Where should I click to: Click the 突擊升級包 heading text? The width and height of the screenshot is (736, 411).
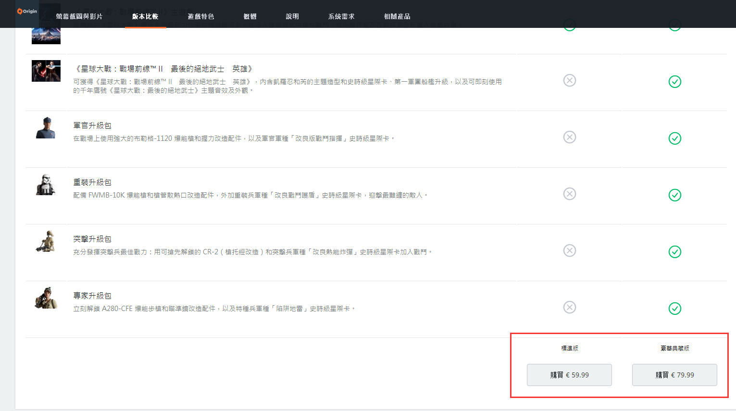click(92, 239)
